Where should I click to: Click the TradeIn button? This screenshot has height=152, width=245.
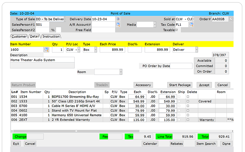click(x=102, y=85)
